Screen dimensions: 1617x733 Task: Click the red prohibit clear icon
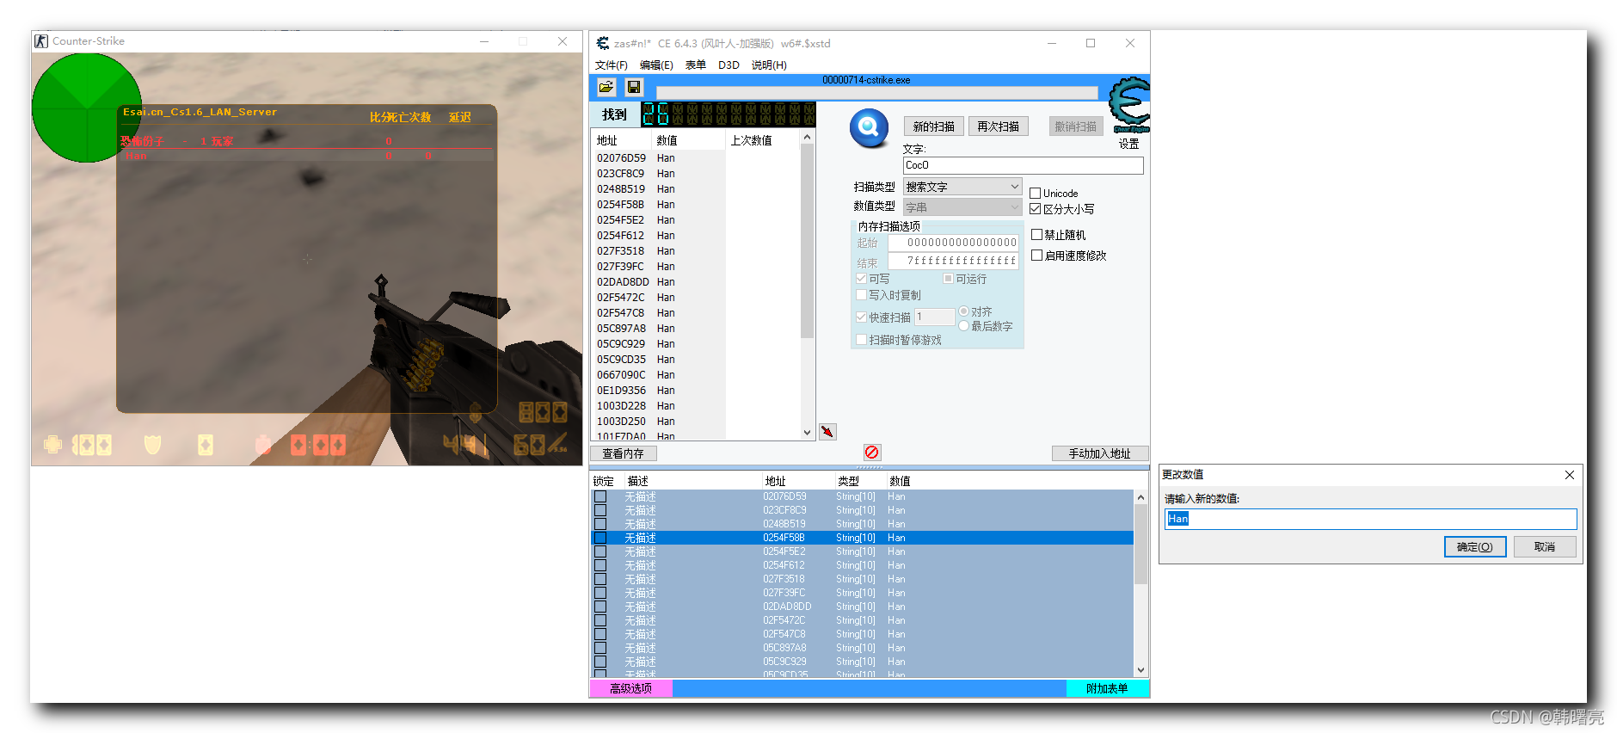tap(871, 453)
